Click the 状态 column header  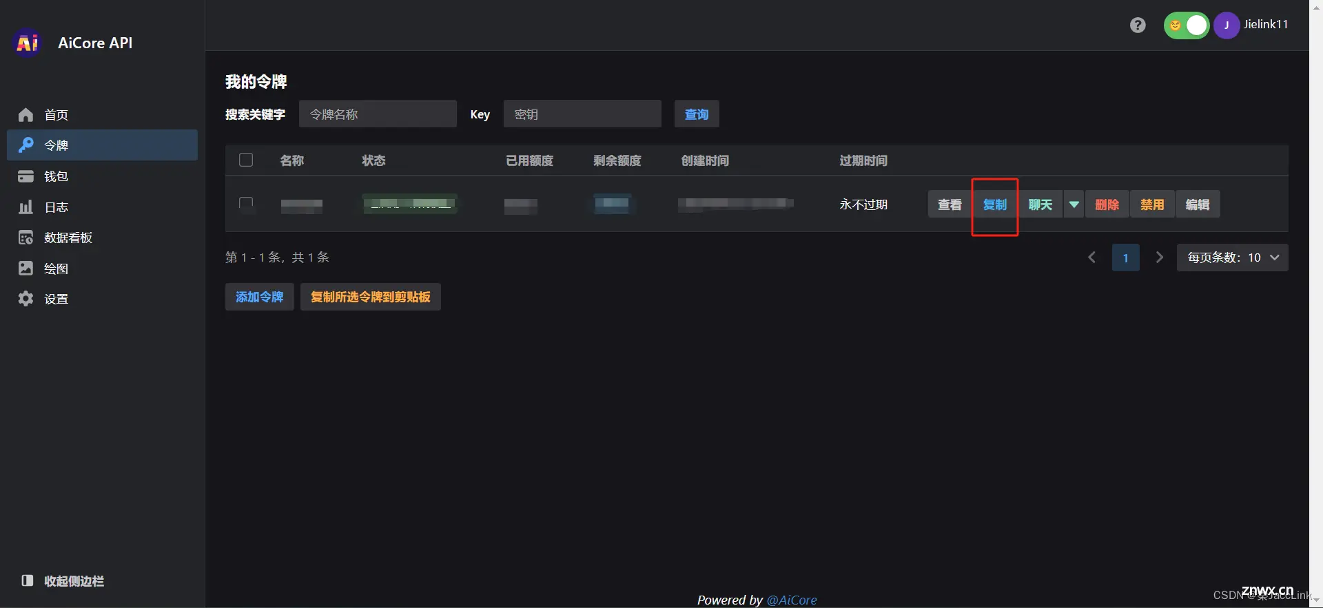pos(373,160)
